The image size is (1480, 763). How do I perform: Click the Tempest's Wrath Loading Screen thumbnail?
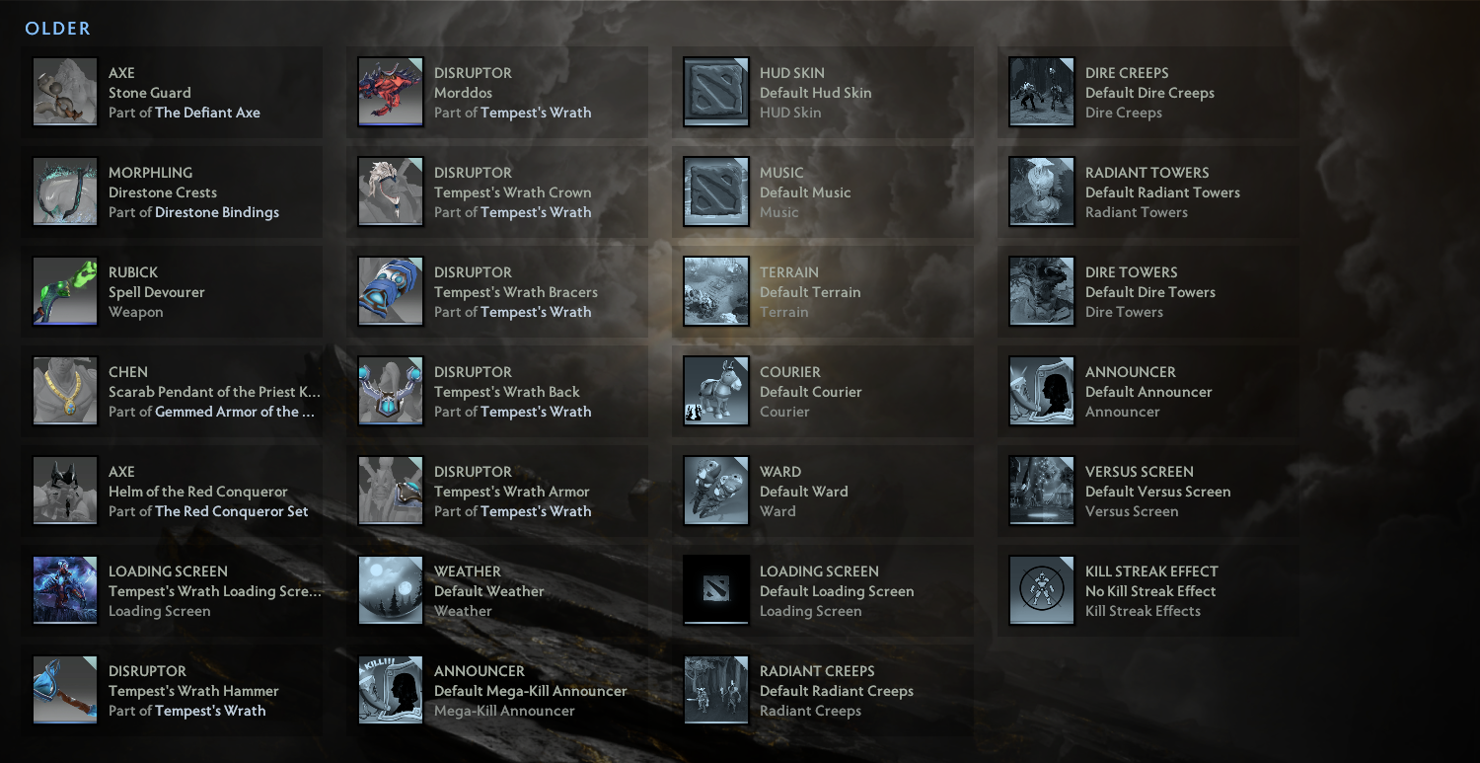(65, 590)
